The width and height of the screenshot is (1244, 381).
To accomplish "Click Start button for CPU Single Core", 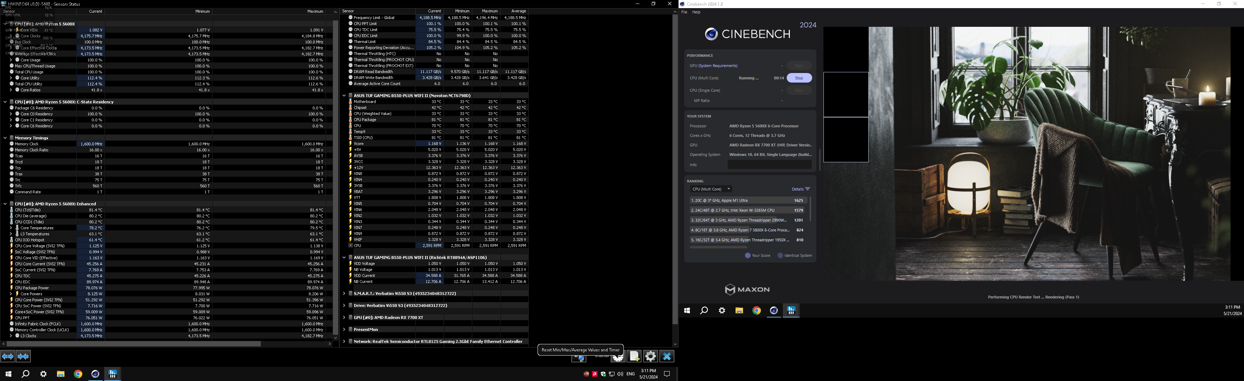I will (799, 90).
